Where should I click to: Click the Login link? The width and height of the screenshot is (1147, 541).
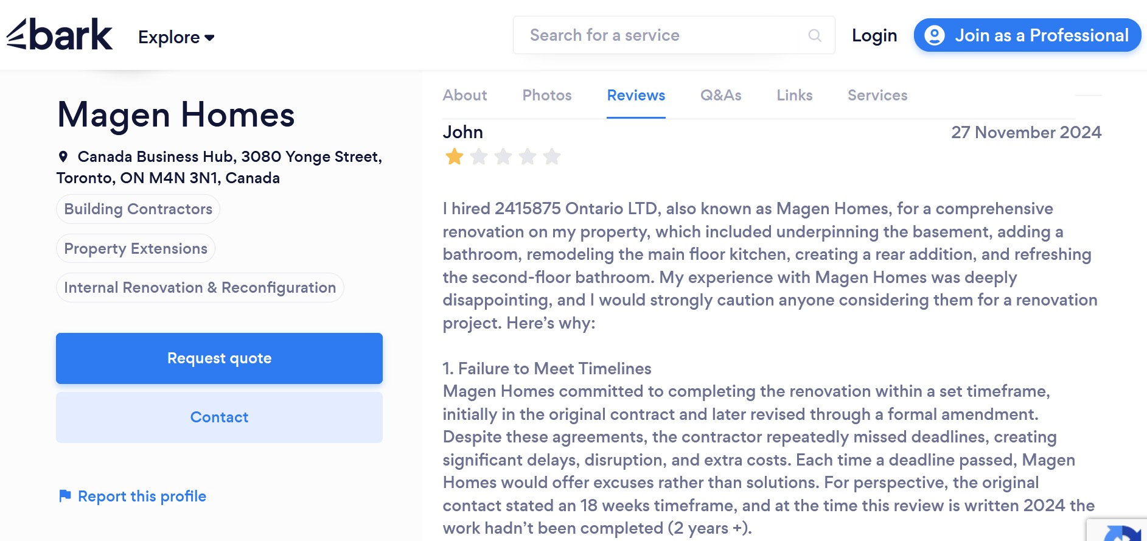point(874,35)
